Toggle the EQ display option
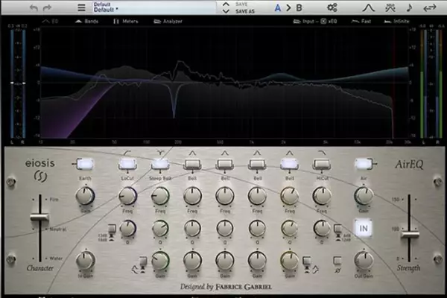The width and height of the screenshot is (447, 298). pyautogui.click(x=50, y=21)
